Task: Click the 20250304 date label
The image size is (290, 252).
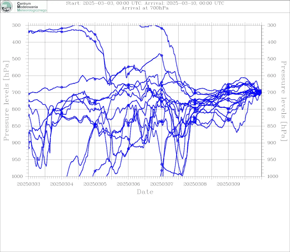Action: click(x=62, y=184)
